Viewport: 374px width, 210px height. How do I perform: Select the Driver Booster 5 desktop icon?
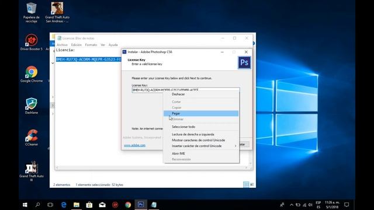point(31,43)
